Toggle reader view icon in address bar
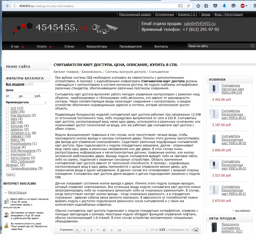This screenshot has width=256, height=234. 180,6
